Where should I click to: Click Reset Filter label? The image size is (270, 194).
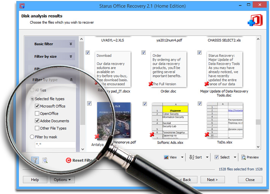[x=83, y=160]
